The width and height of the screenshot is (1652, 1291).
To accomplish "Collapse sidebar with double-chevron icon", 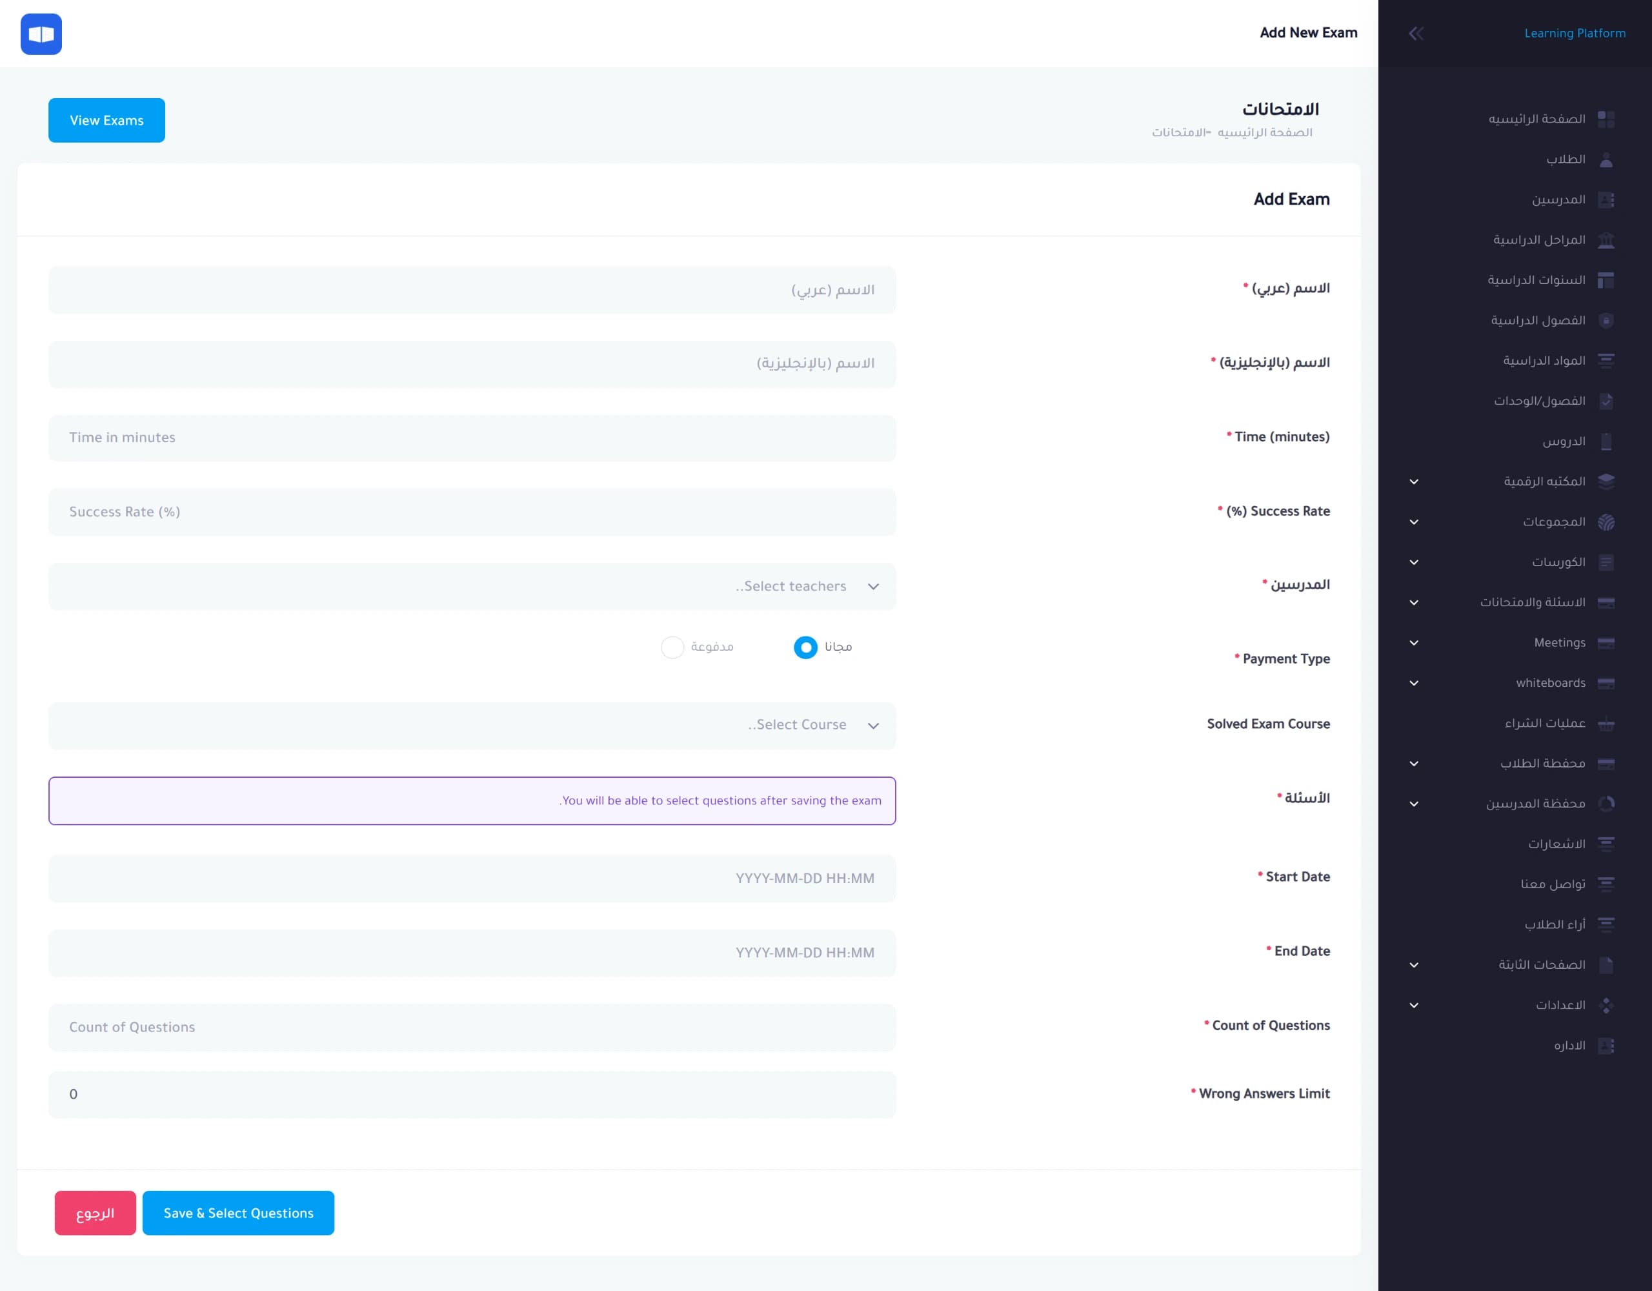I will coord(1416,34).
